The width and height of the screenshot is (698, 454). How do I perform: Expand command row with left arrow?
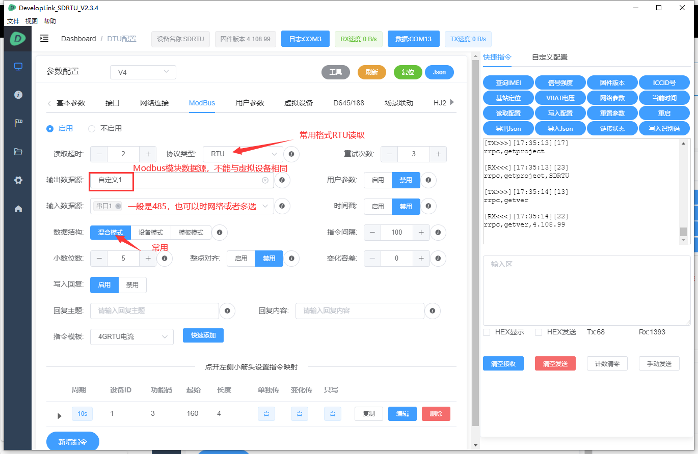click(60, 416)
